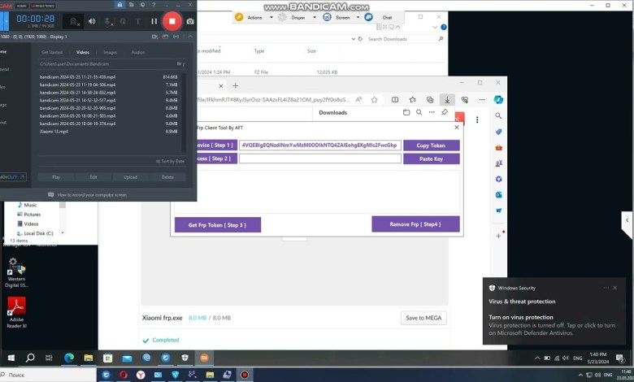Open the Actions dropdown in remote toolbar
Screen dimensions: 634x382
coord(254,16)
